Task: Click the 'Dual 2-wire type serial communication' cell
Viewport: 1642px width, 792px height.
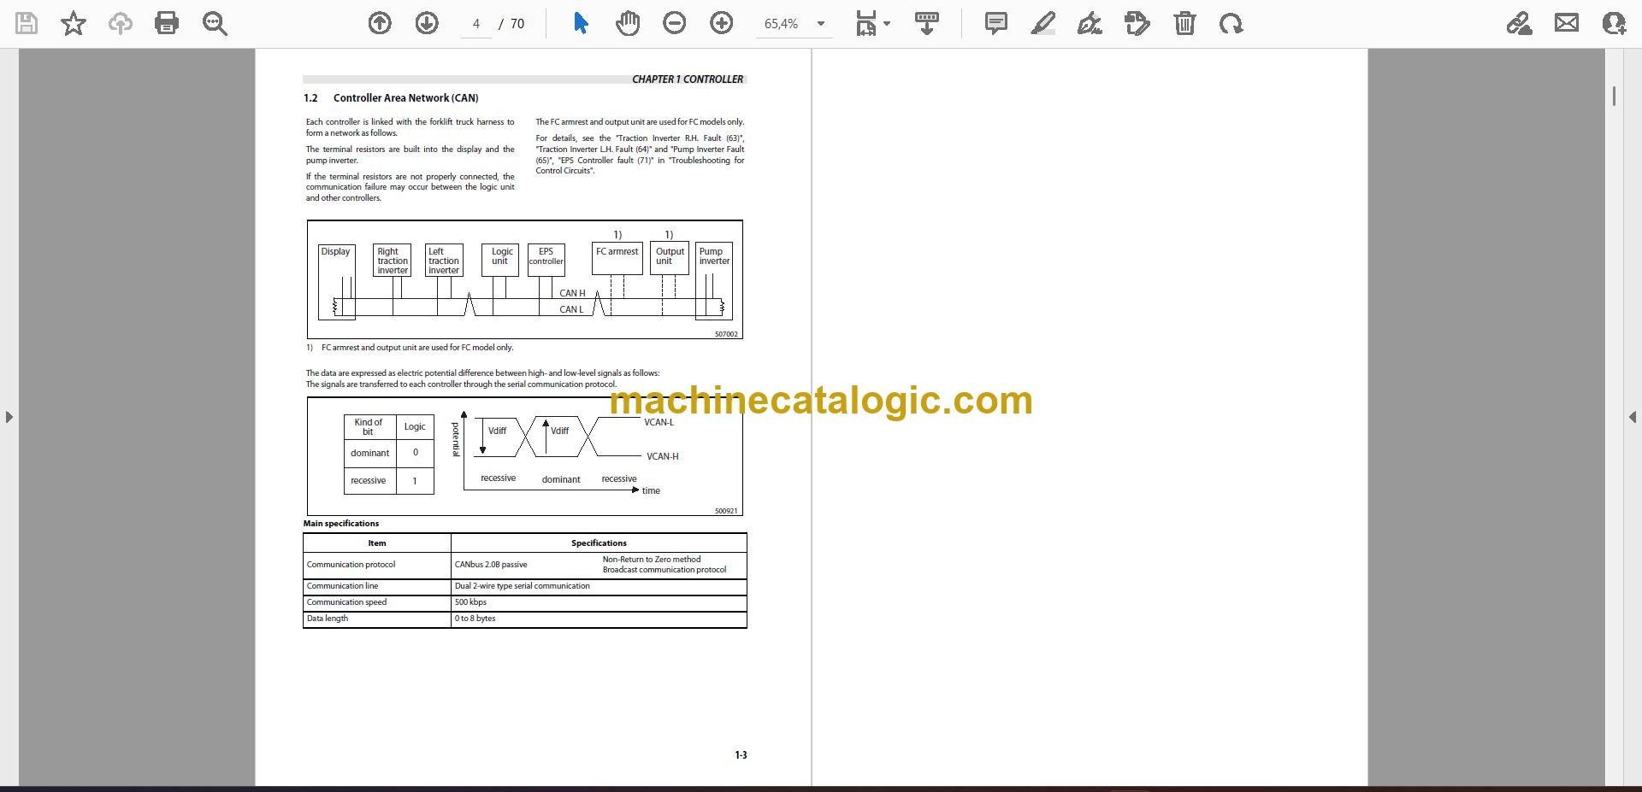Action: (x=599, y=586)
